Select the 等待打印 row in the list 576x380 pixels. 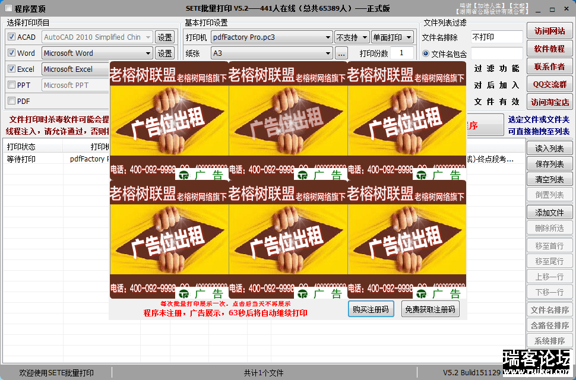(x=264, y=159)
